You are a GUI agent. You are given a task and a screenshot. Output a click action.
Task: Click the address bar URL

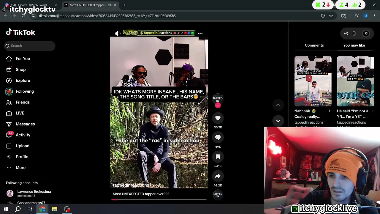click(x=107, y=16)
